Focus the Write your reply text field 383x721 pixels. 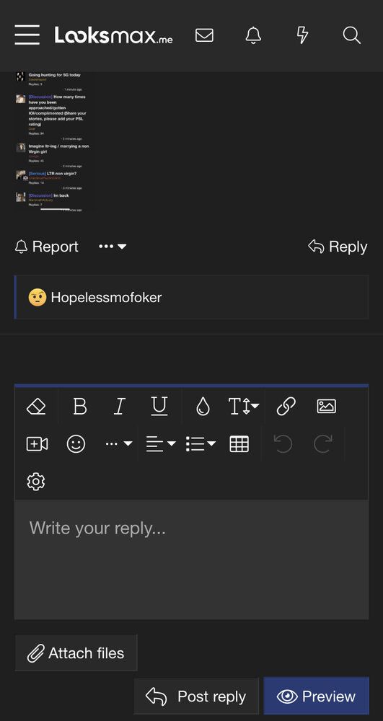tap(191, 559)
